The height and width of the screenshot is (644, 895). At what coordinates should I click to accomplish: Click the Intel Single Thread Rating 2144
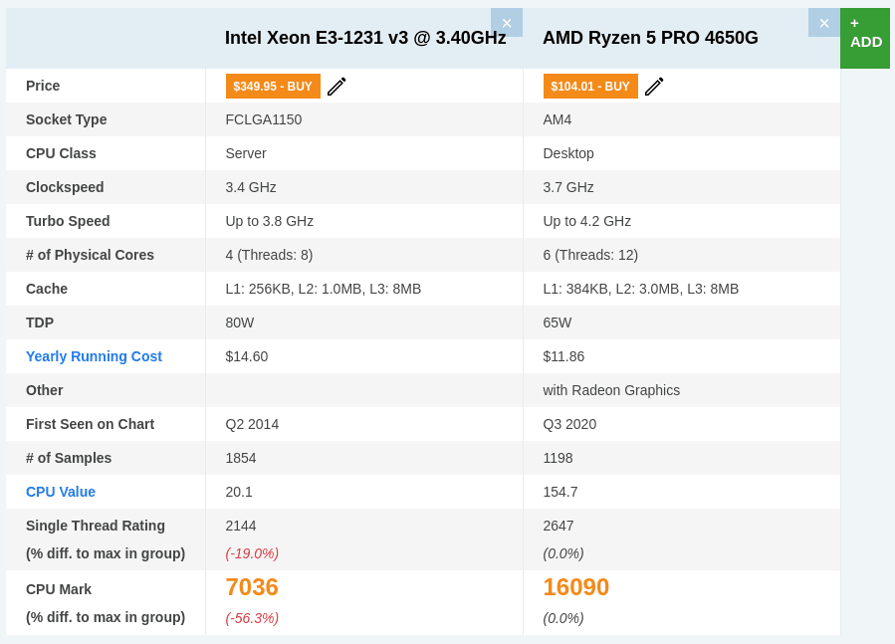(x=241, y=526)
